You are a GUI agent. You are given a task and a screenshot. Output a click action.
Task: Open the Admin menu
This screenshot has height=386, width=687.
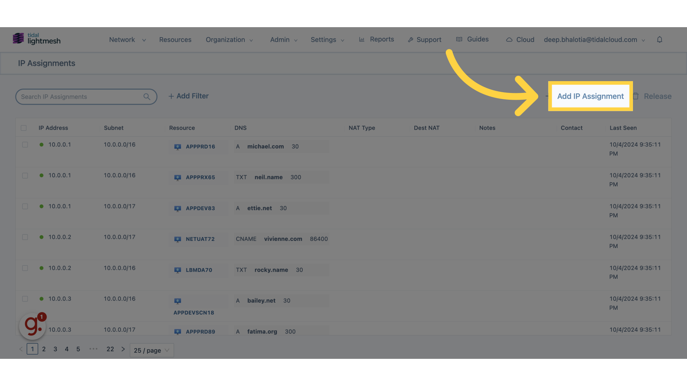(x=283, y=39)
